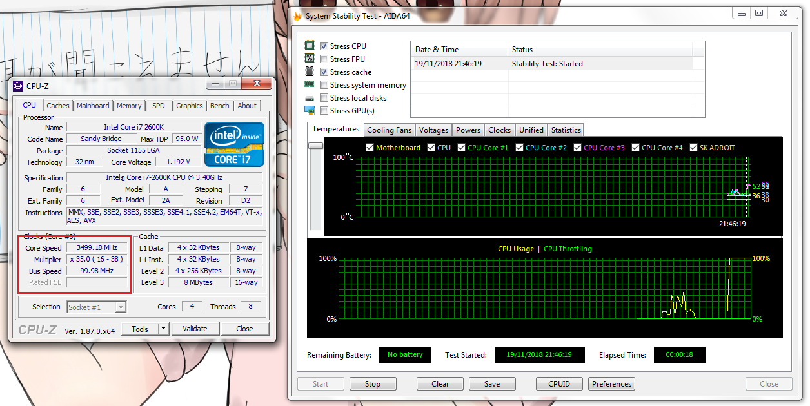Open the Memory tab in CPU-Z
The width and height of the screenshot is (810, 406).
click(x=129, y=106)
